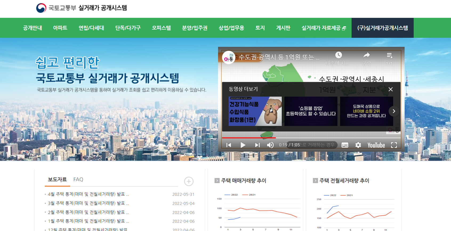Click the 주택 매매거래량 추이 chart

[x=259, y=212]
